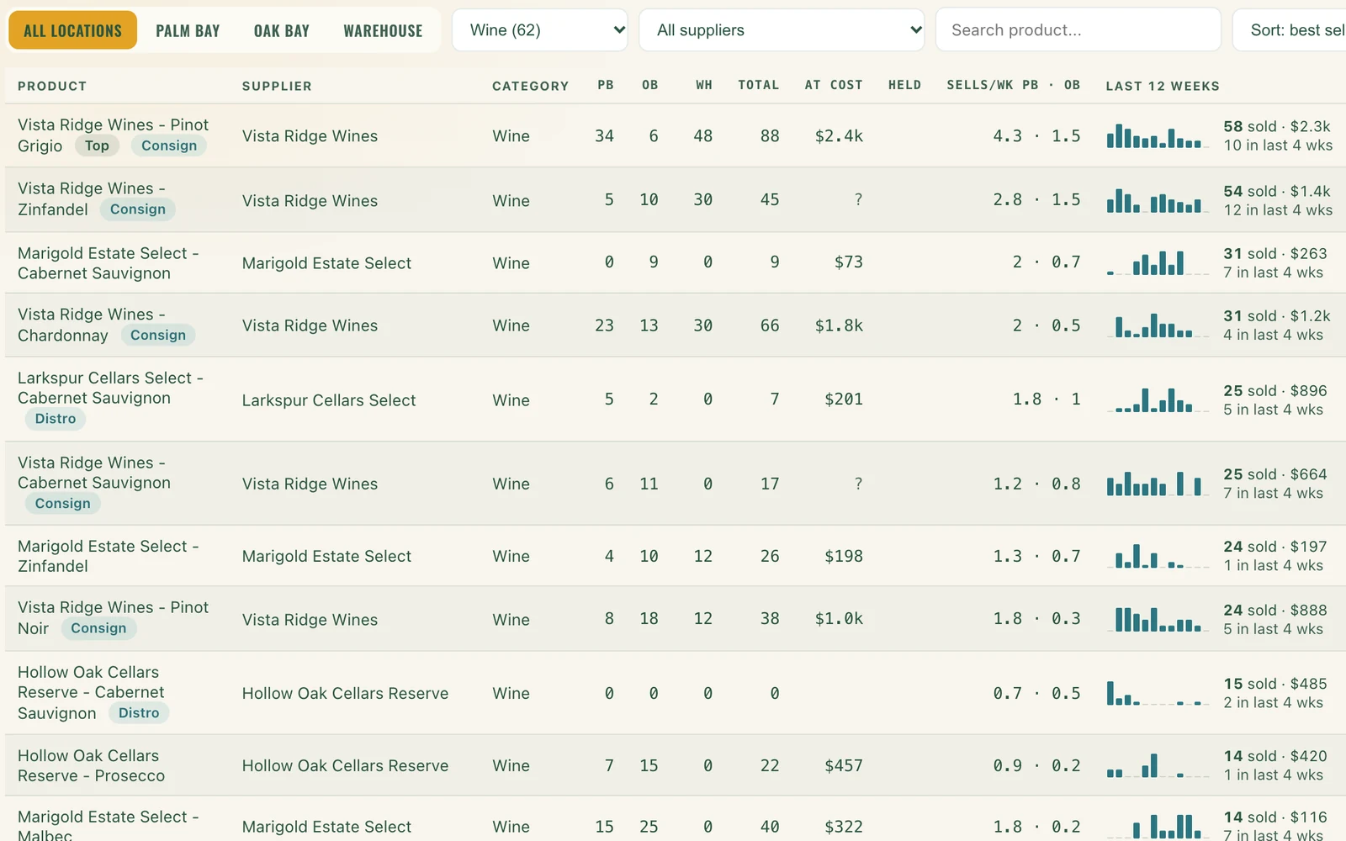Select Marigold Estate Select - Malbec row name

(108, 826)
